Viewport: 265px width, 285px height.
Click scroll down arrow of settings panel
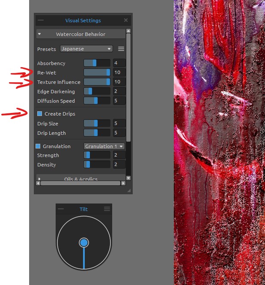point(128,178)
